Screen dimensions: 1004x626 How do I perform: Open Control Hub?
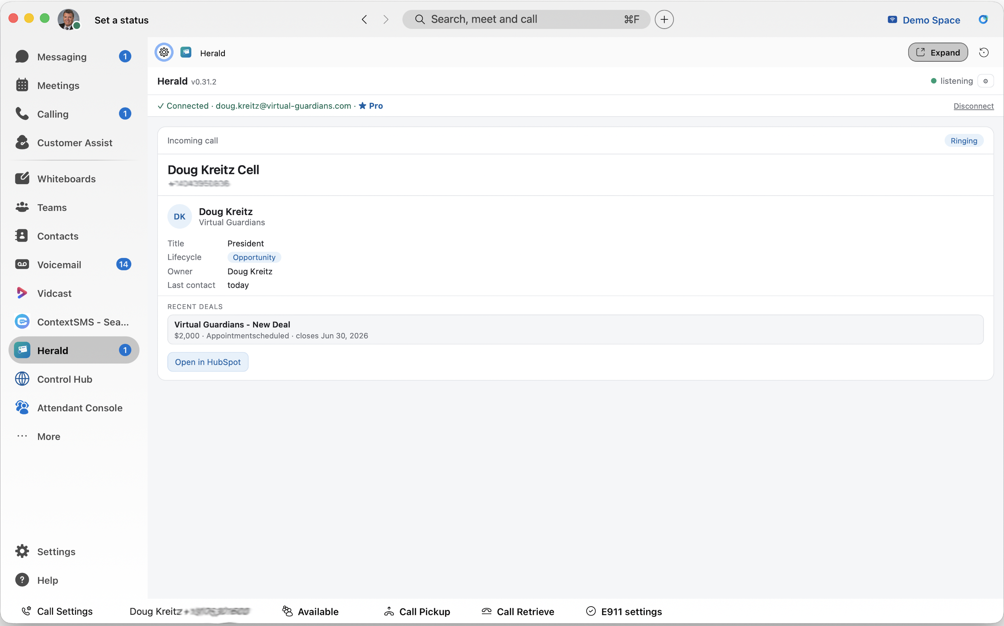pyautogui.click(x=74, y=379)
